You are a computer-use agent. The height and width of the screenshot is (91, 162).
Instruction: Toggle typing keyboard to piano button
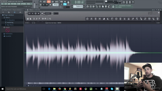62,2
